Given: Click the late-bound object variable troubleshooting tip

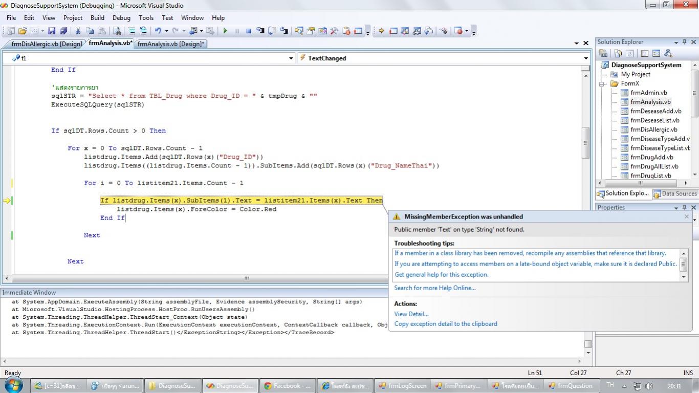Looking at the screenshot, I should [x=536, y=264].
